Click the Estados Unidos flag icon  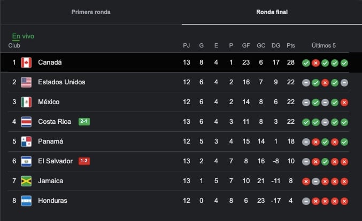pyautogui.click(x=26, y=82)
